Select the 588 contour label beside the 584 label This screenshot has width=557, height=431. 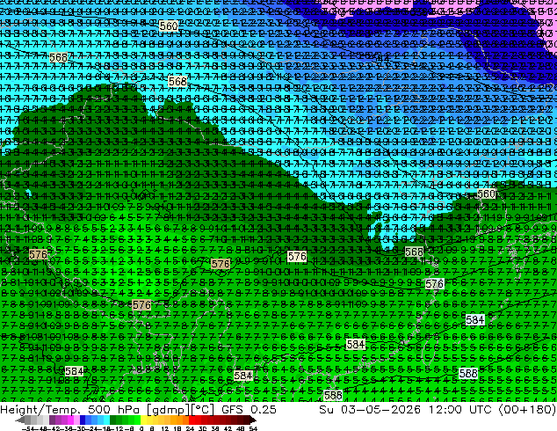click(468, 373)
